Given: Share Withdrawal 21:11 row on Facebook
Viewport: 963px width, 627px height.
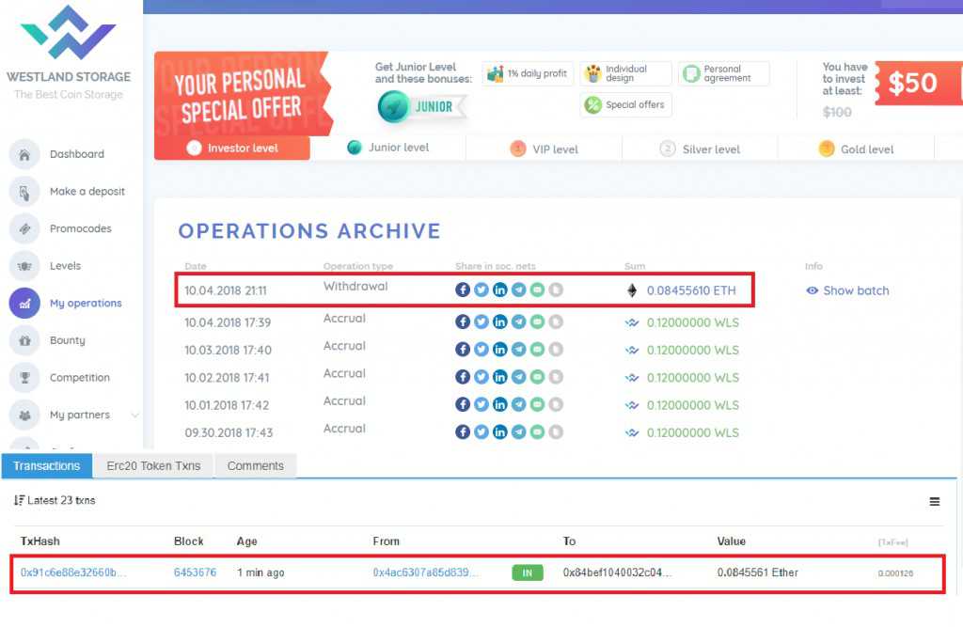Looking at the screenshot, I should click(463, 290).
